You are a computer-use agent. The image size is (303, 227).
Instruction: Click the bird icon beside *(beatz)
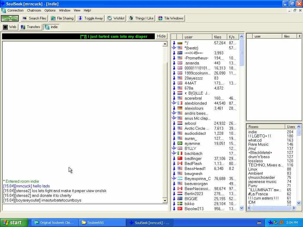pyautogui.click(x=174, y=48)
